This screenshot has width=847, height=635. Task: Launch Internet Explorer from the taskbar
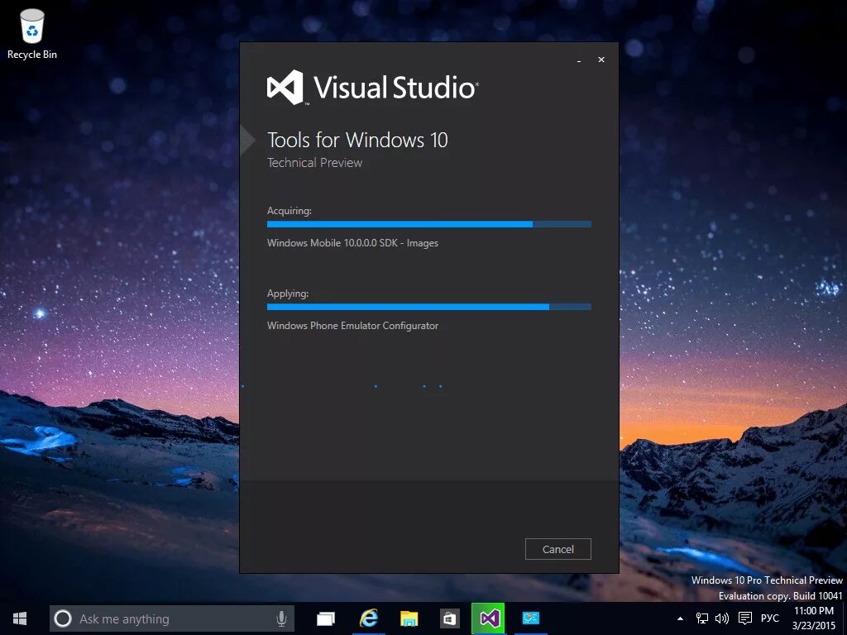tap(368, 618)
